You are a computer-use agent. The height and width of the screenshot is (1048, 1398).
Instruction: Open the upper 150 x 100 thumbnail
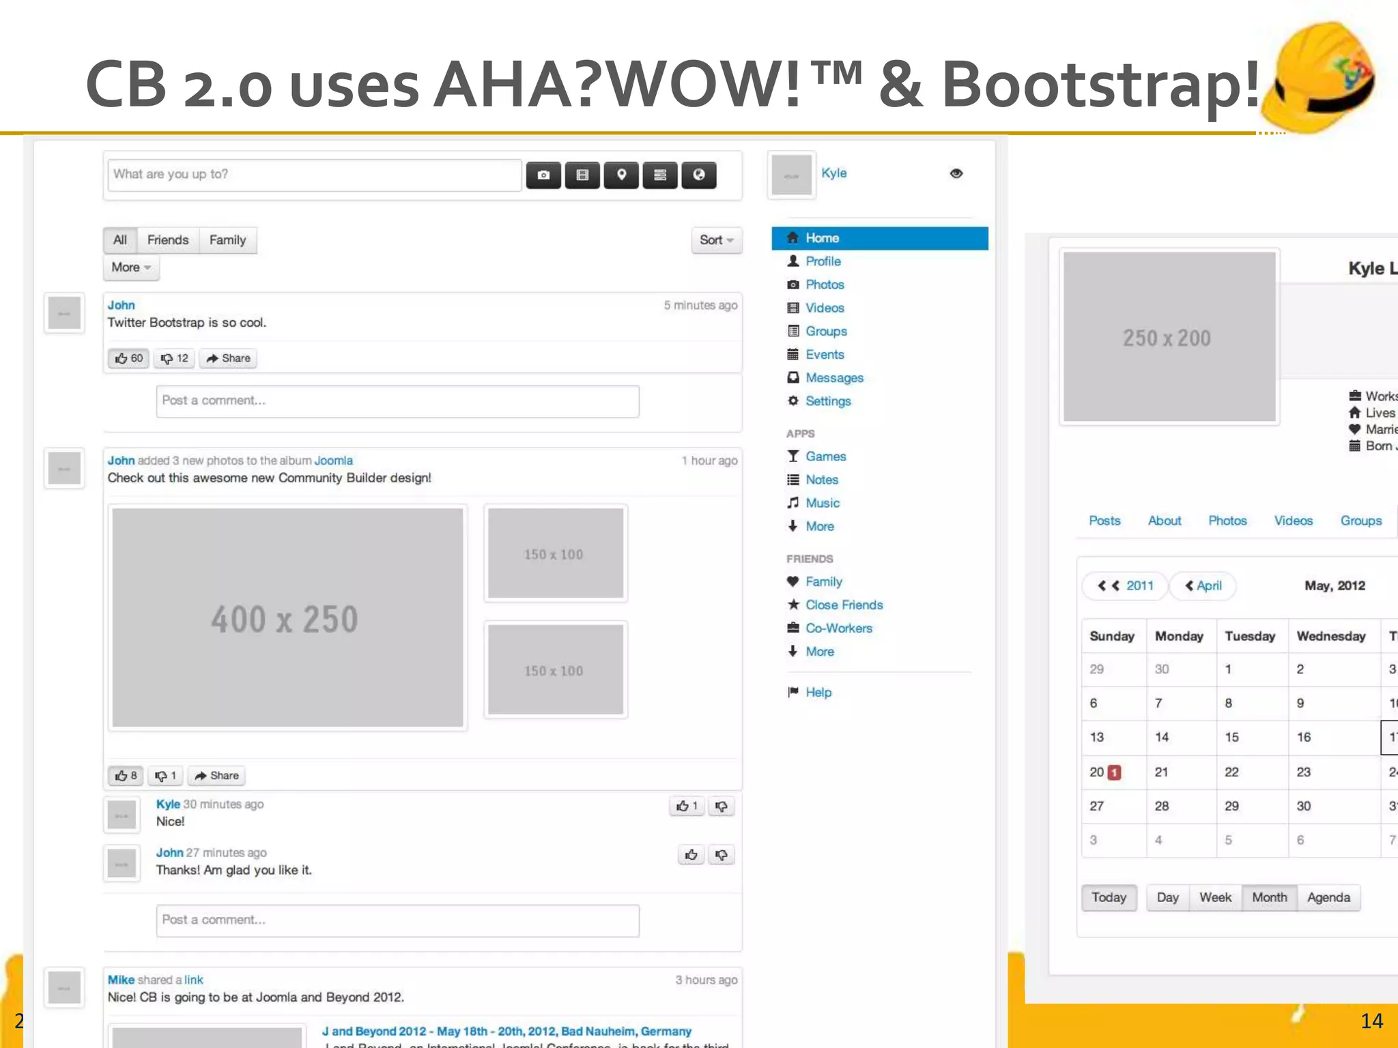click(x=556, y=553)
